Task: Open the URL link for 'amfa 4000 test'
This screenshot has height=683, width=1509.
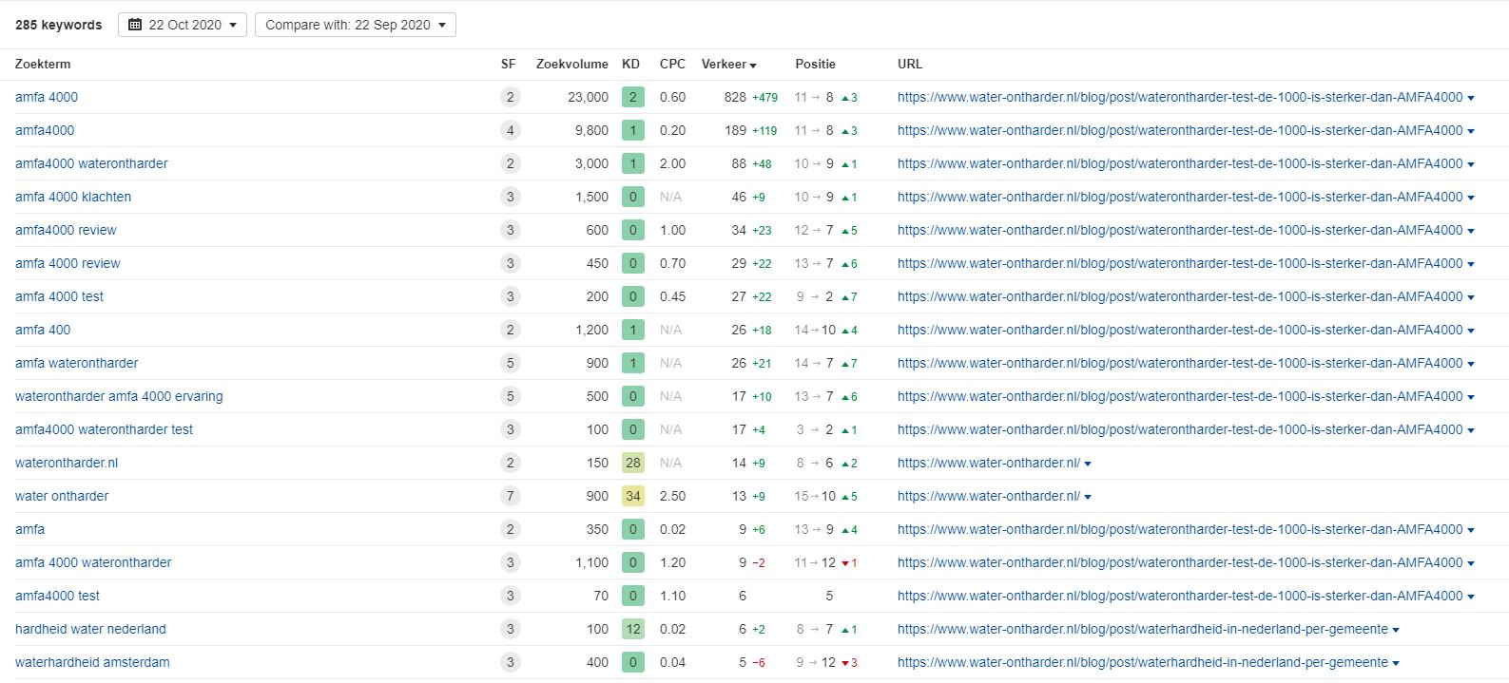Action: pos(1180,296)
